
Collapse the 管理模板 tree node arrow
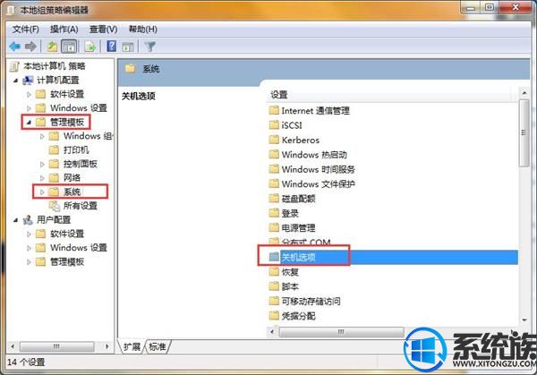[x=29, y=122]
